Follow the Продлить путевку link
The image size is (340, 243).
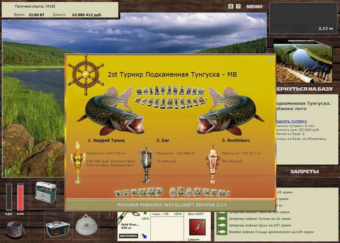coord(292,121)
